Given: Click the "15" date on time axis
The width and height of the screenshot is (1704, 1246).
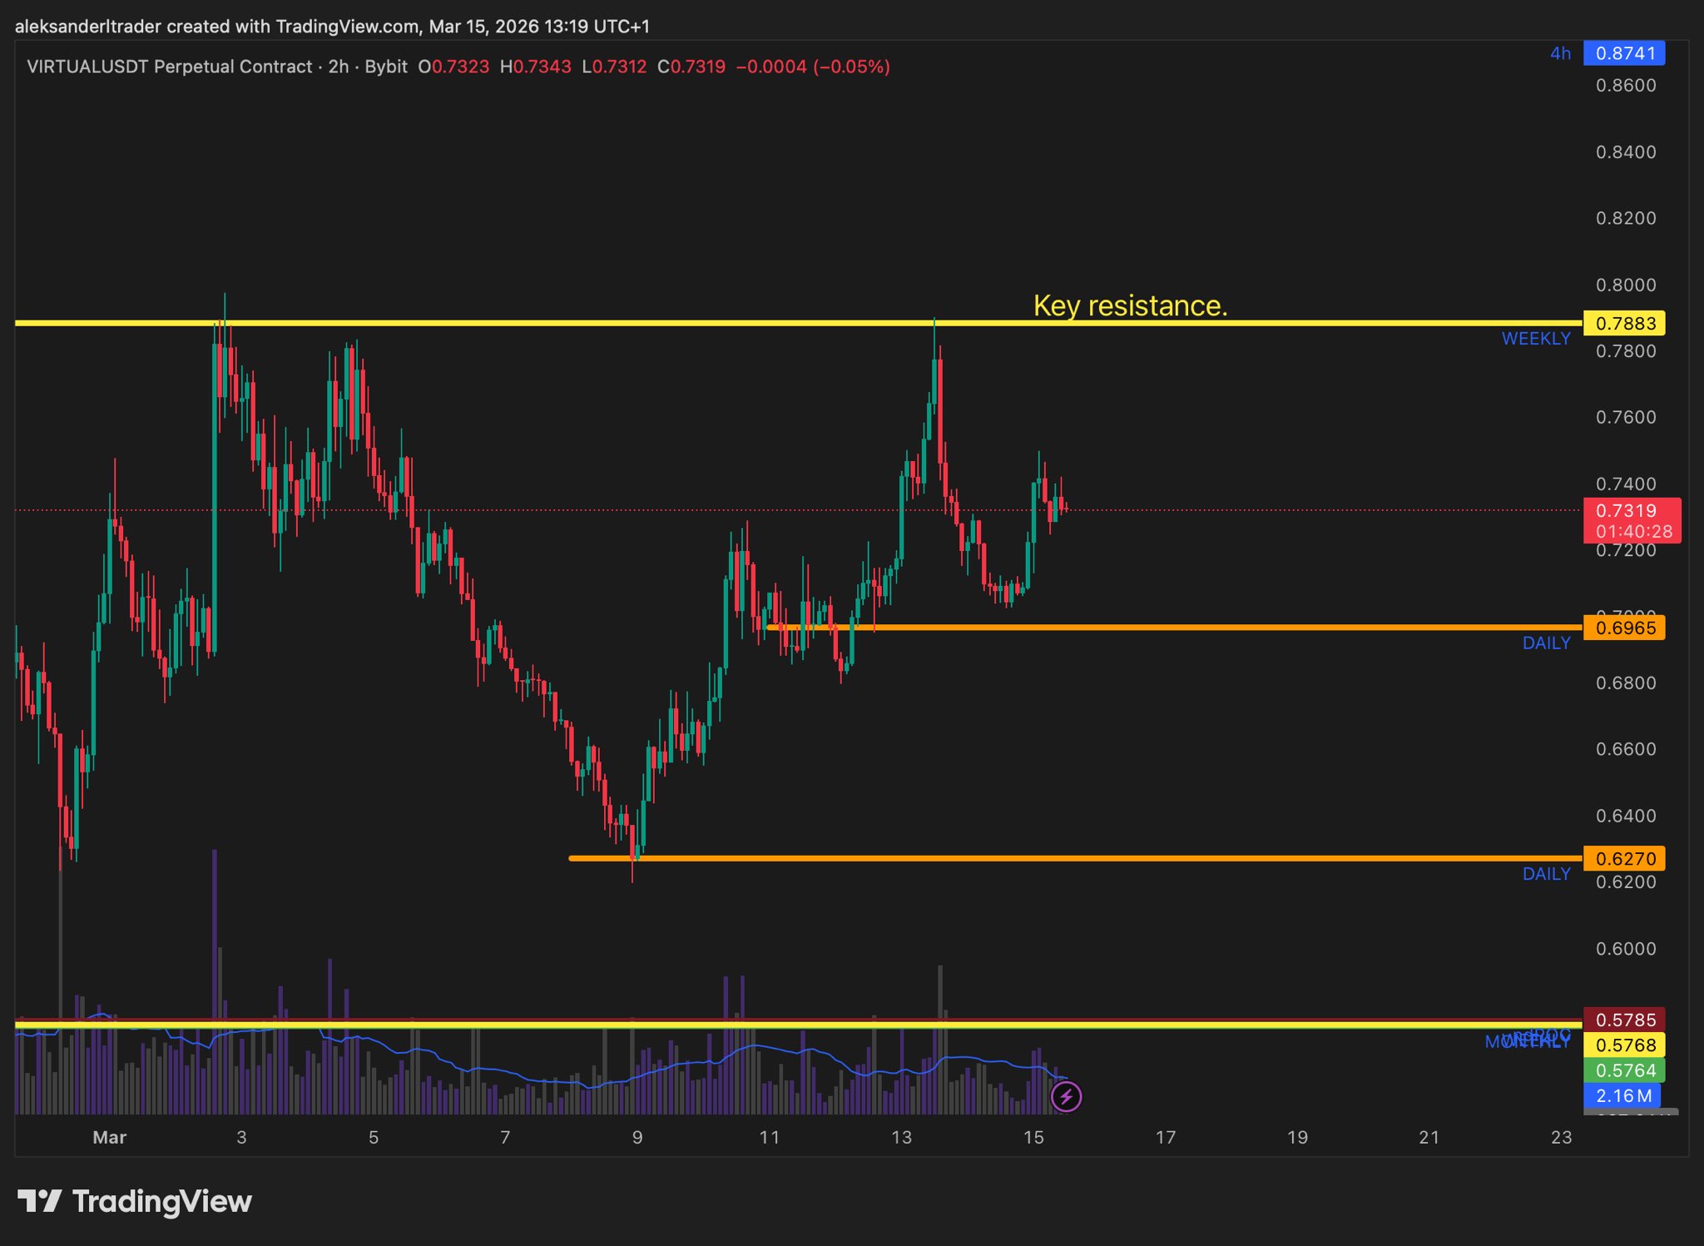Looking at the screenshot, I should coord(1033,1137).
